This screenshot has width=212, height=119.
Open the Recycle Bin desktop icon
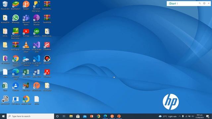(5, 5)
